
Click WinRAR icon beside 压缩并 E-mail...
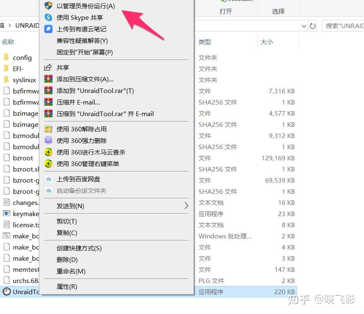[x=48, y=102]
